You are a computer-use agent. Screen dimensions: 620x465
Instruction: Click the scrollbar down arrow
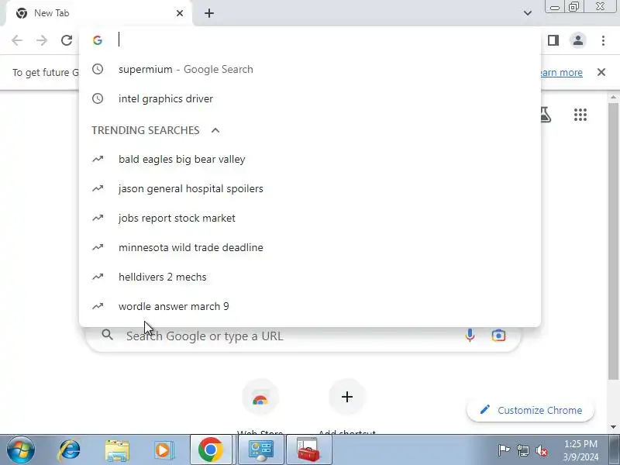pyautogui.click(x=613, y=427)
